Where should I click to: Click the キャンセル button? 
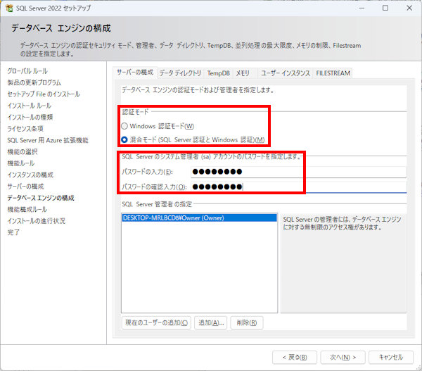[391, 357]
